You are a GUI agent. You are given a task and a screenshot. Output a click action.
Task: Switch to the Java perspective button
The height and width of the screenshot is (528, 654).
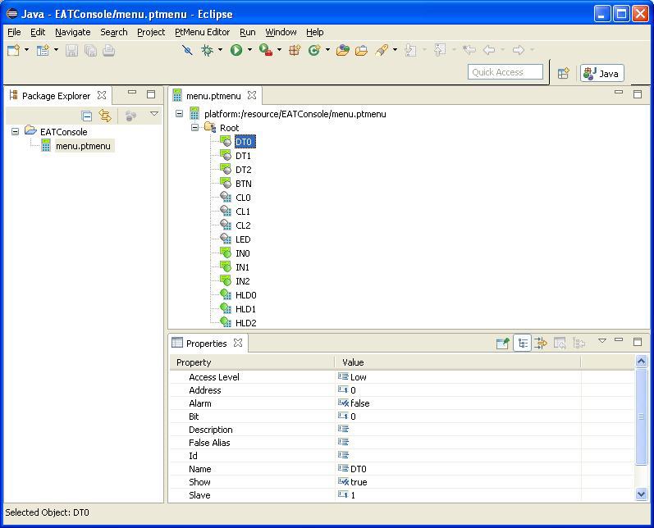[x=601, y=73]
